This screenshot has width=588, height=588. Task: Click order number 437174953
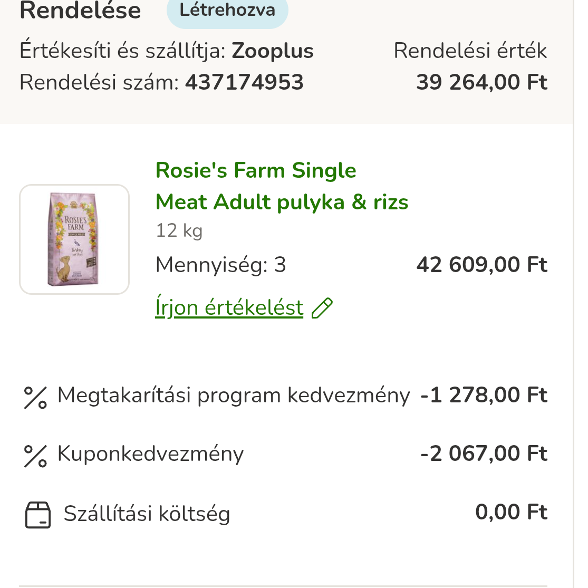click(244, 82)
